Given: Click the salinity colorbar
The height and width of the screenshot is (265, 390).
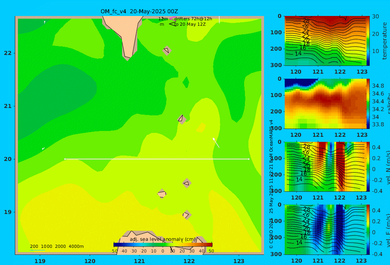Looking at the screenshot, I should tap(368, 104).
